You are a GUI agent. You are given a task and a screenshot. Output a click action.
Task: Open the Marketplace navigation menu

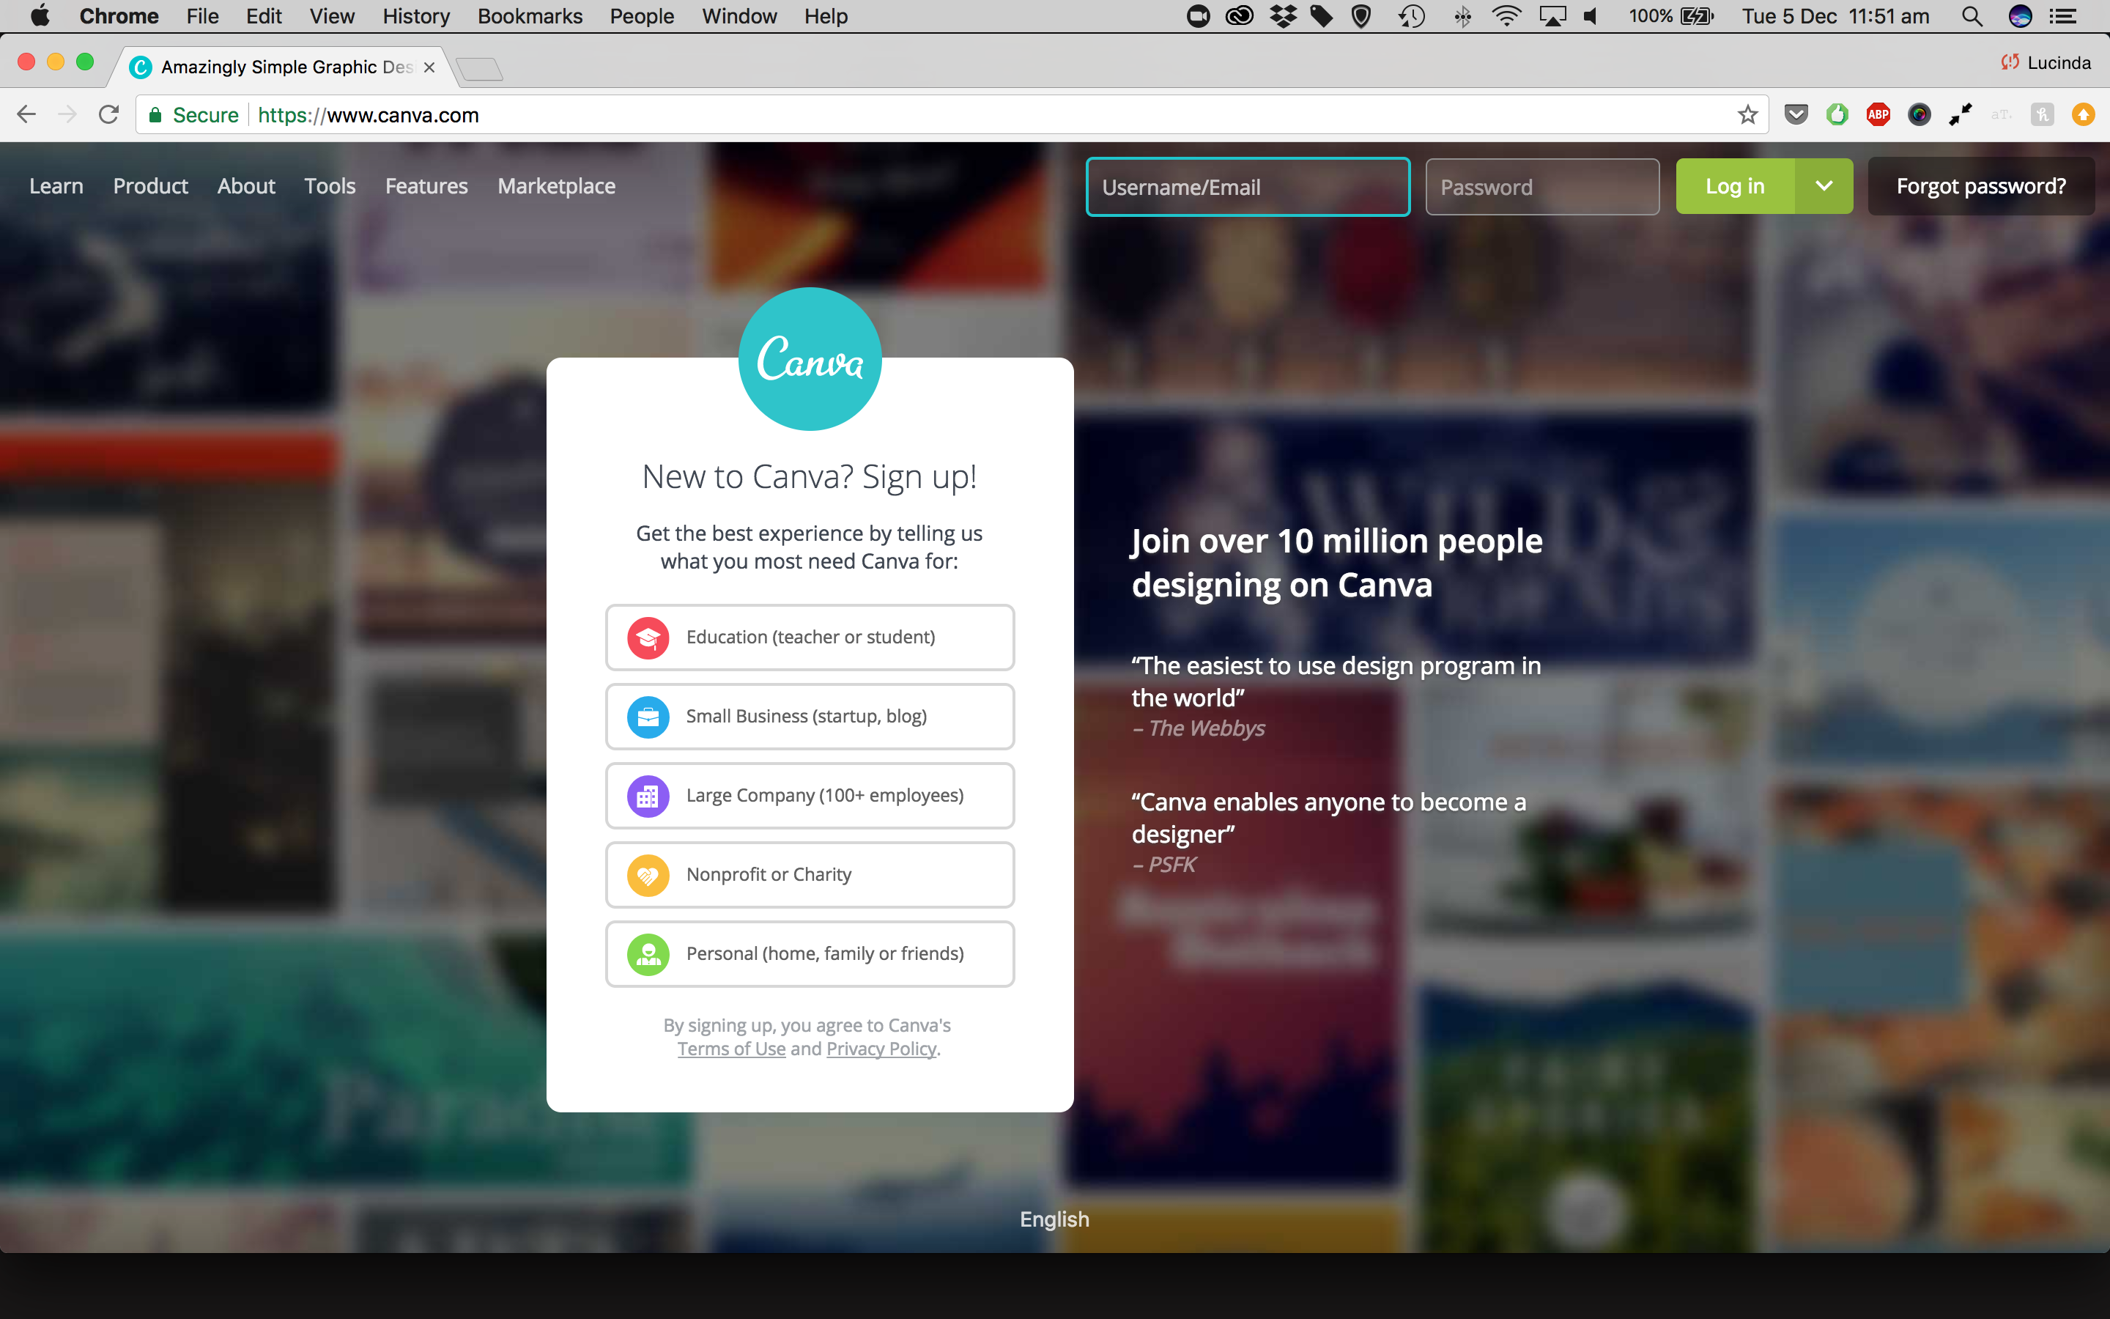556,186
